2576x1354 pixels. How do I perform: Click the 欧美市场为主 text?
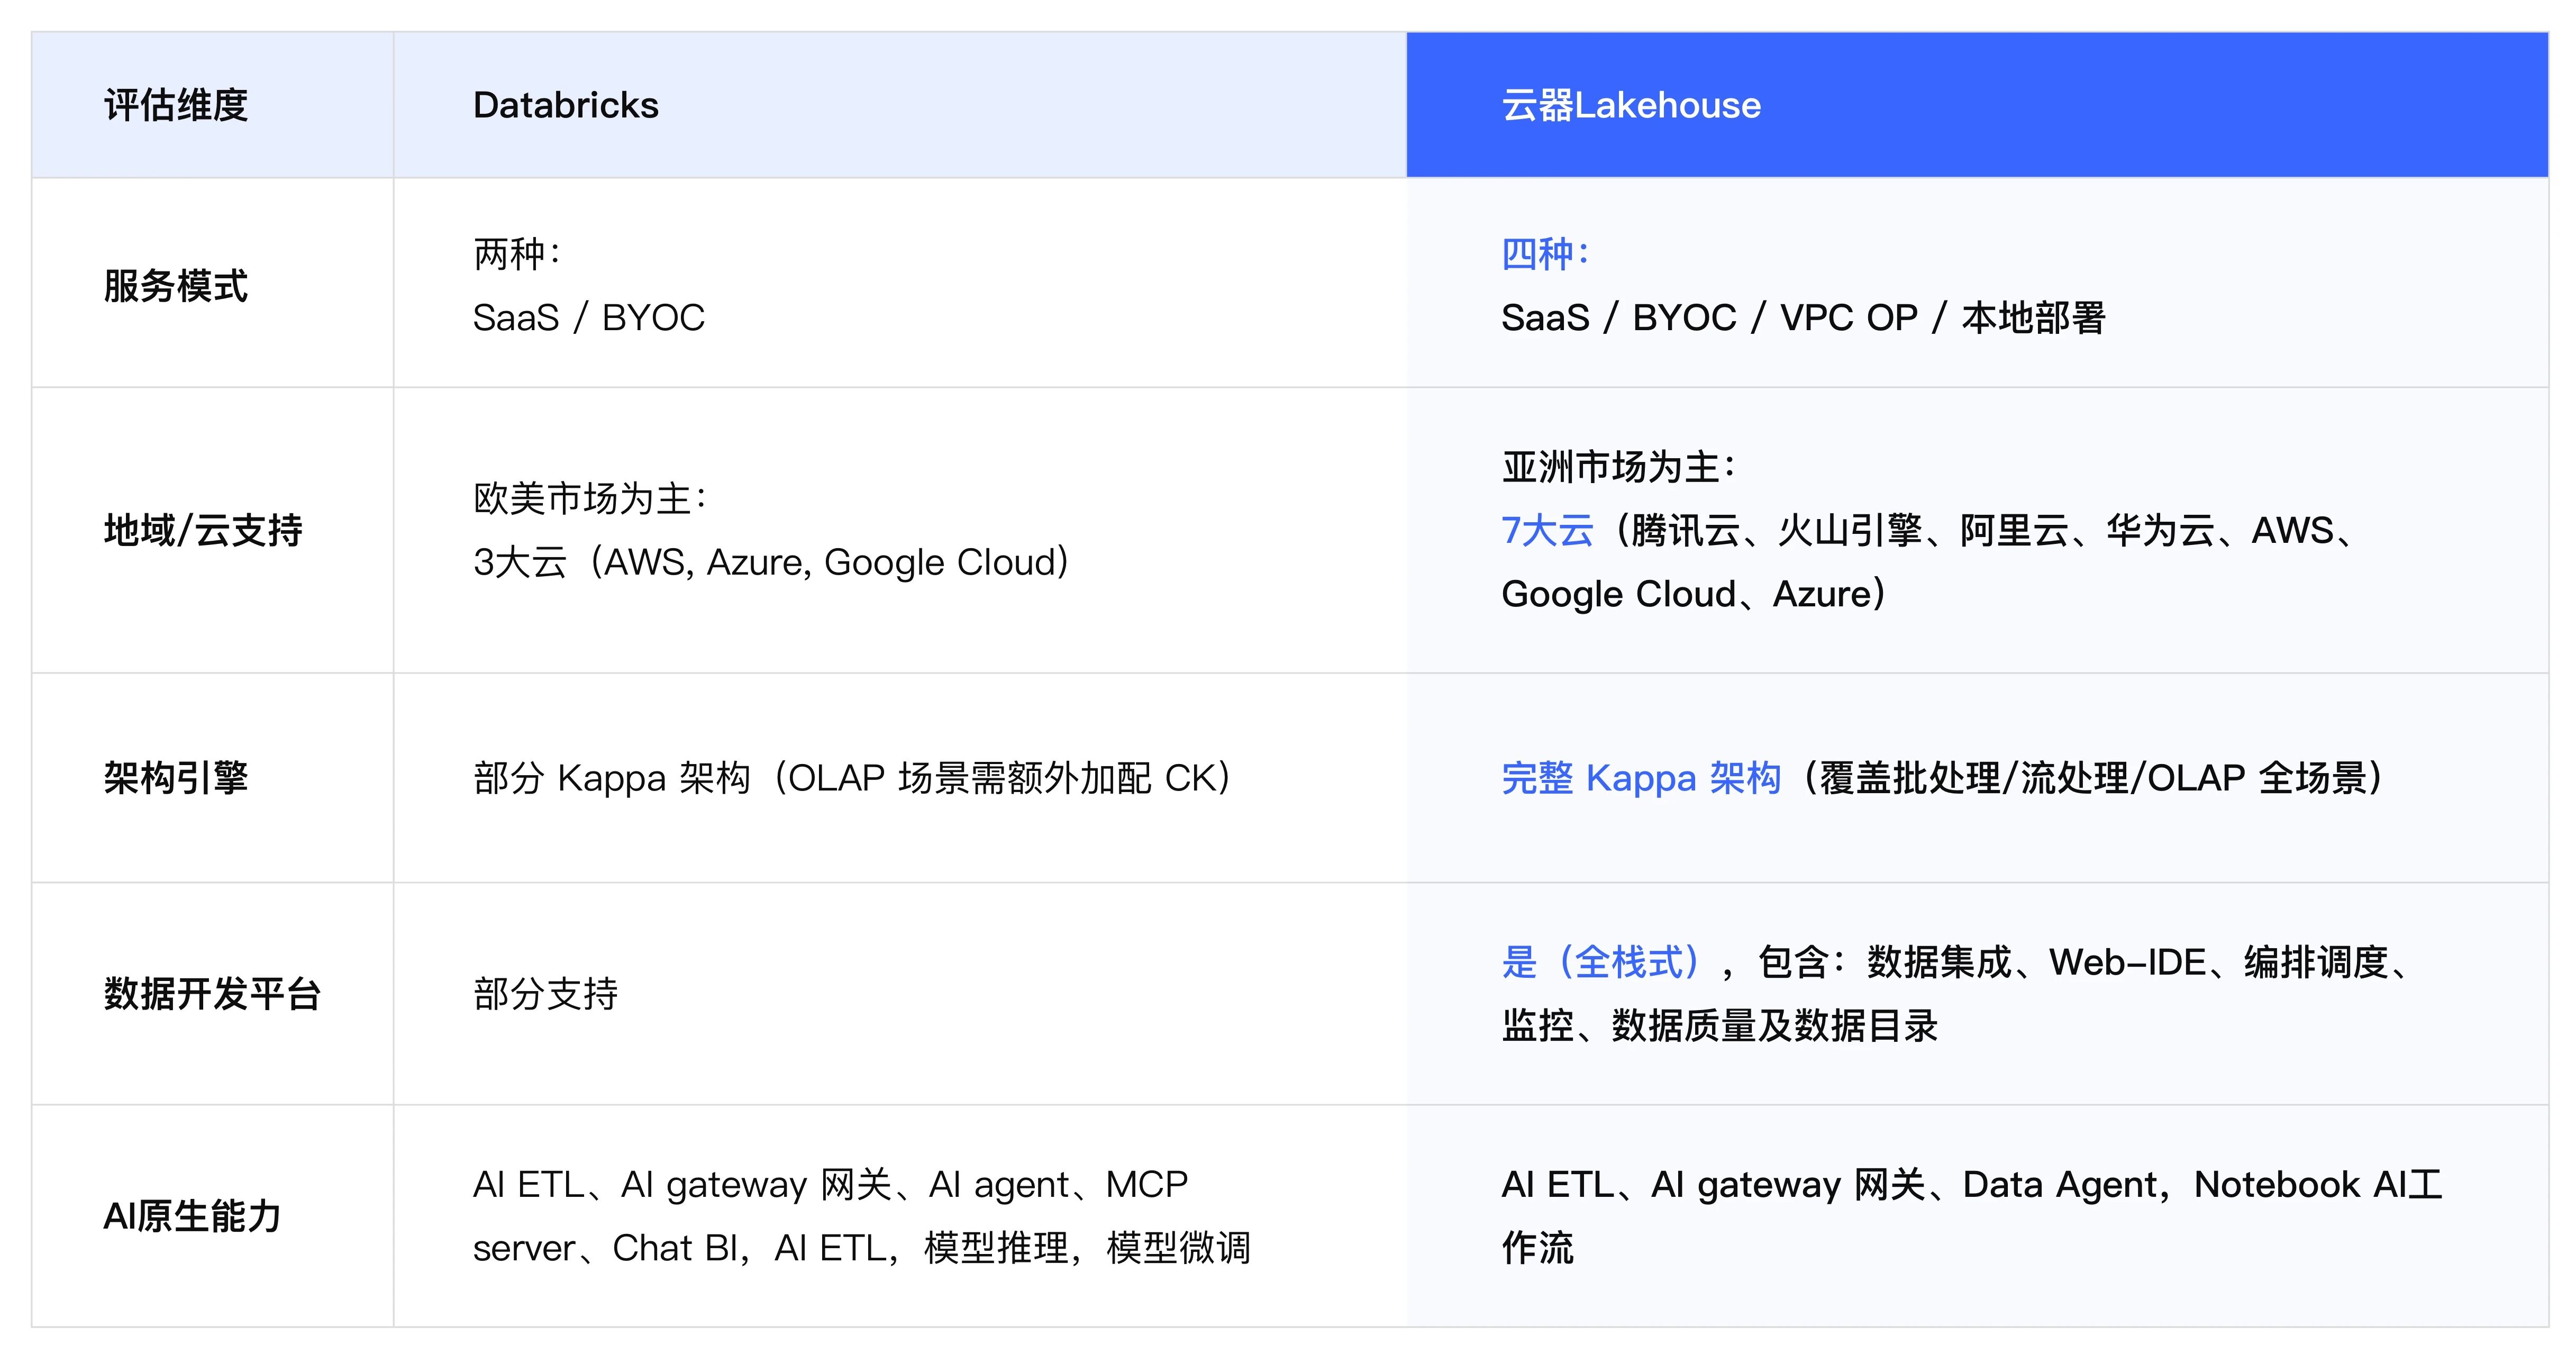pos(590,498)
